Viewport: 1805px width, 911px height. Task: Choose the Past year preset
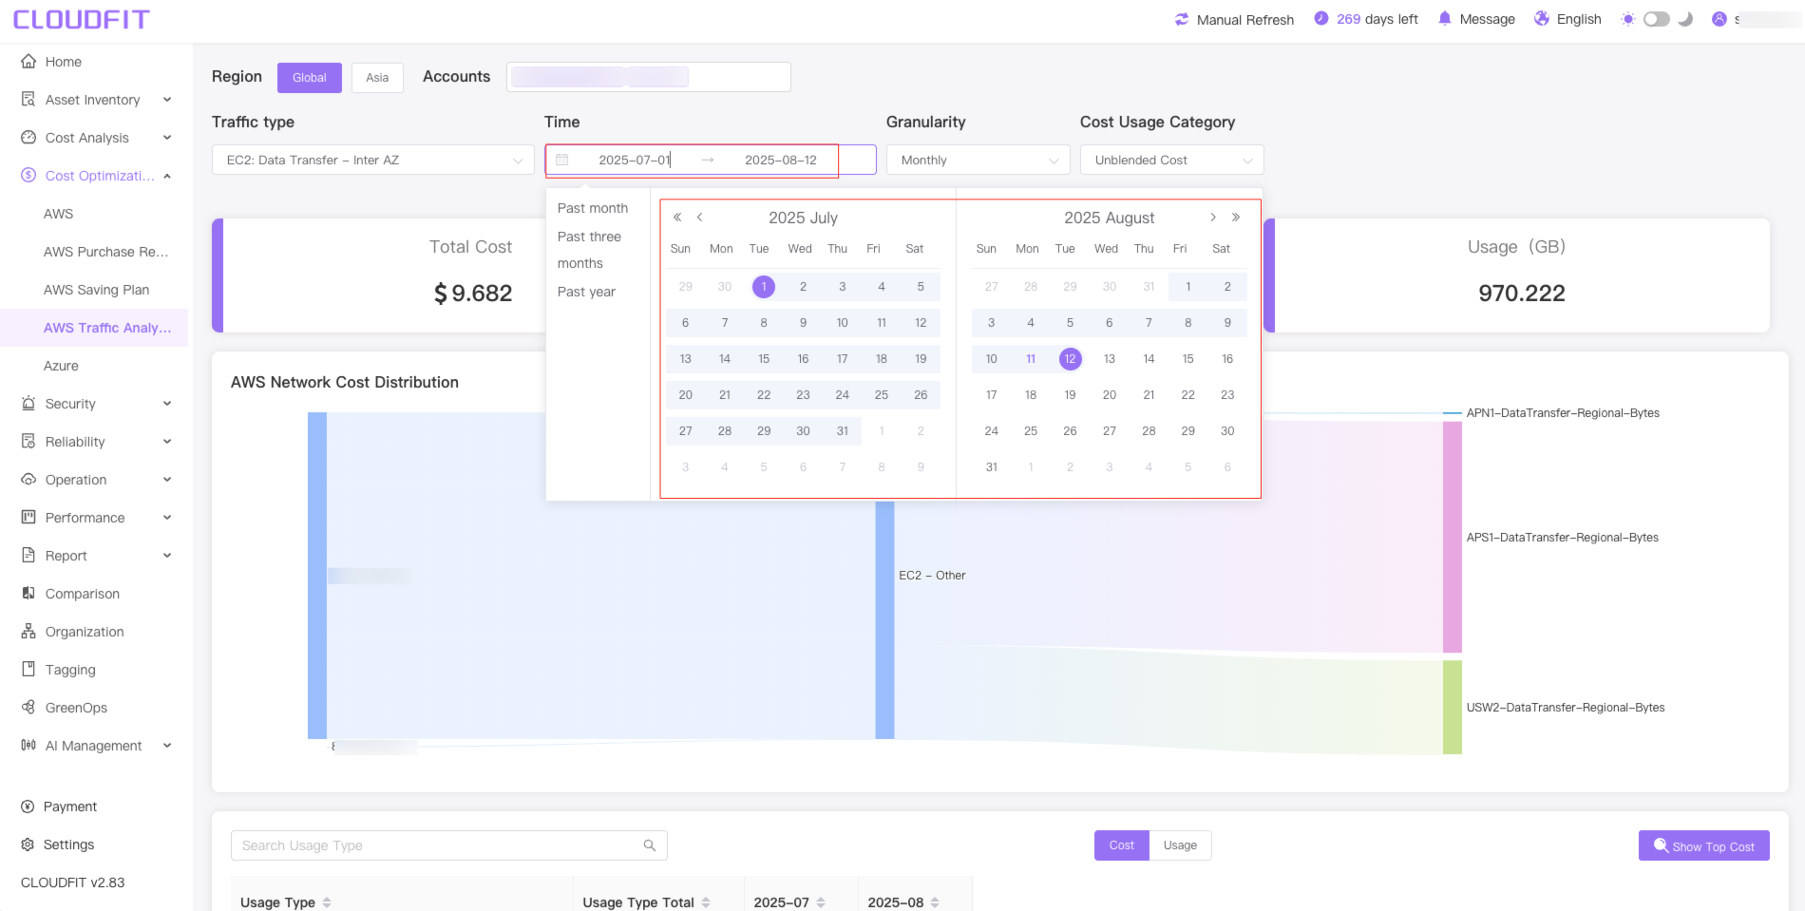coord(586,292)
